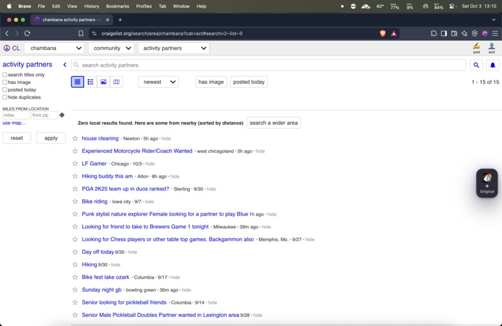
Task: Click the 'from zip' input field
Action: [44, 115]
